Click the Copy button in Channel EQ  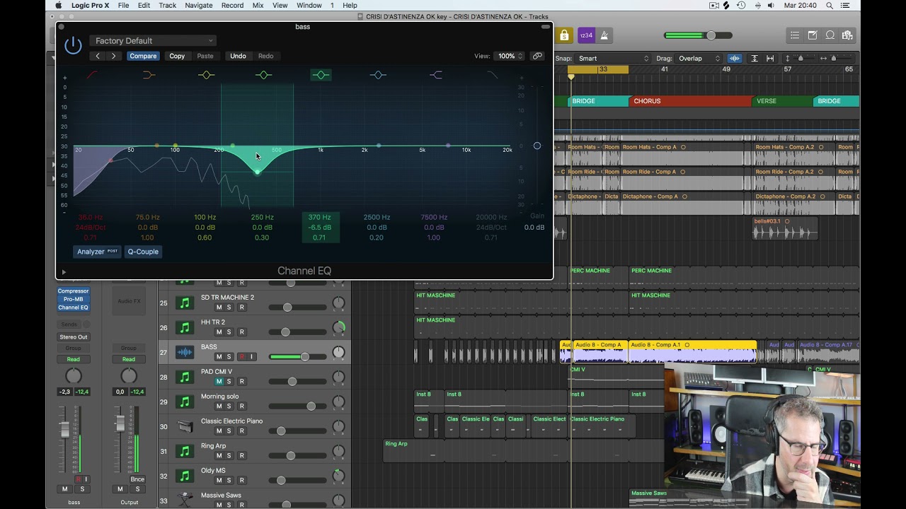[177, 56]
